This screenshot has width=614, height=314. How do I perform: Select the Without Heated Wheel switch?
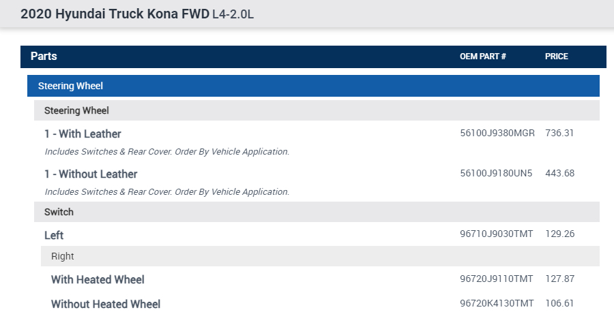point(106,304)
